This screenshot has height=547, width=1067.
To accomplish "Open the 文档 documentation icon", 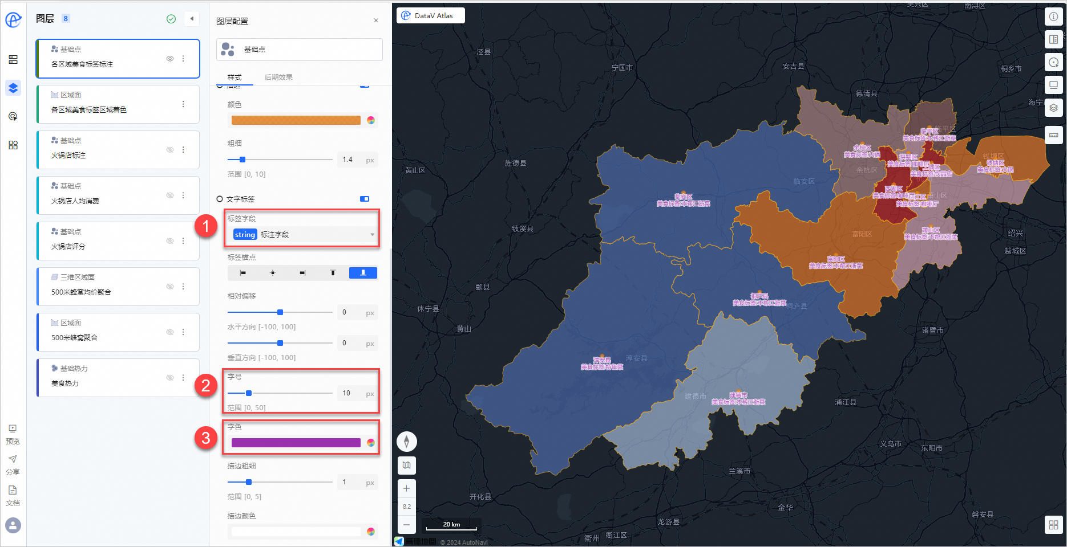I will point(13,490).
